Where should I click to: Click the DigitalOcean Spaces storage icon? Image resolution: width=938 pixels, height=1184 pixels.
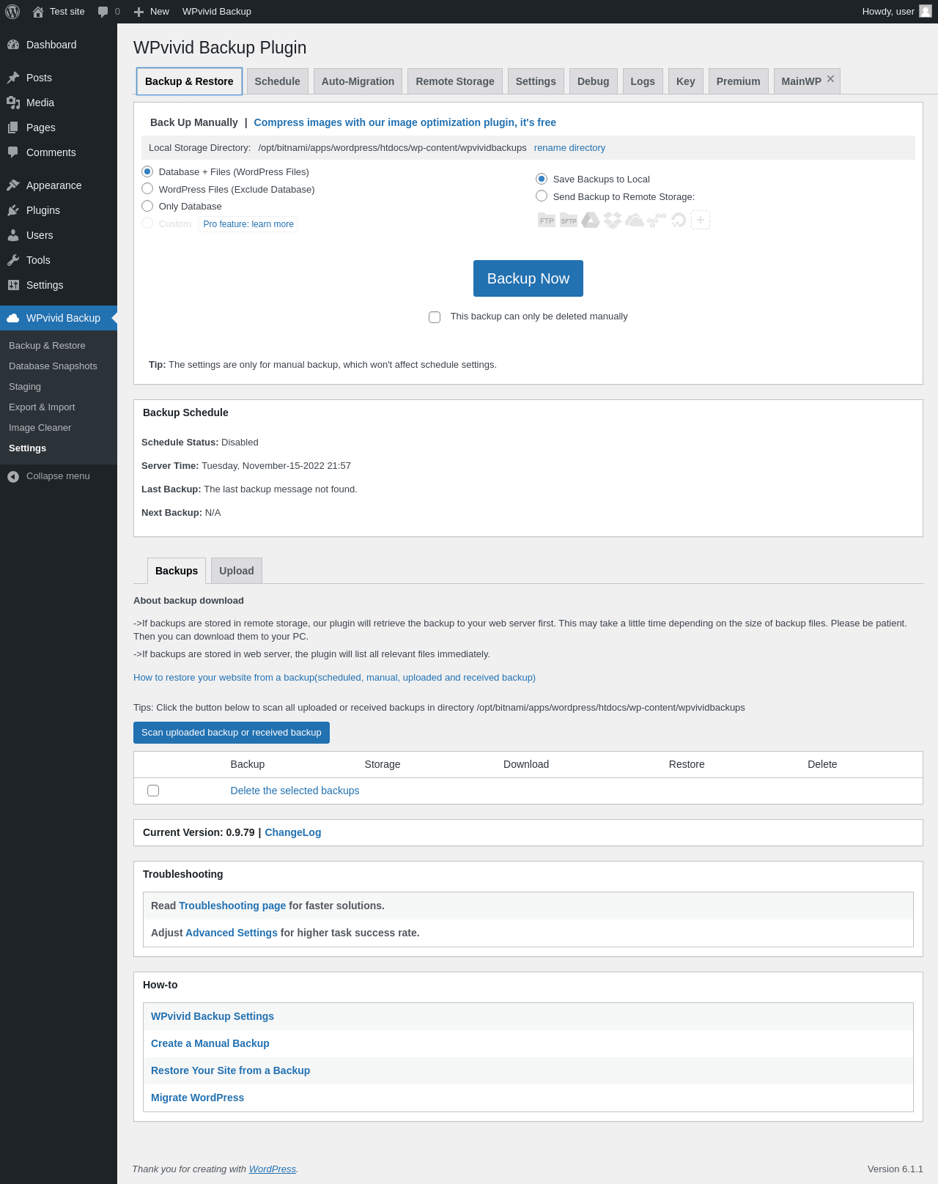tap(679, 220)
